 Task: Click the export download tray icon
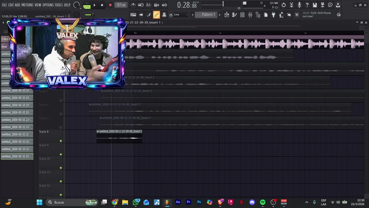point(338,5)
